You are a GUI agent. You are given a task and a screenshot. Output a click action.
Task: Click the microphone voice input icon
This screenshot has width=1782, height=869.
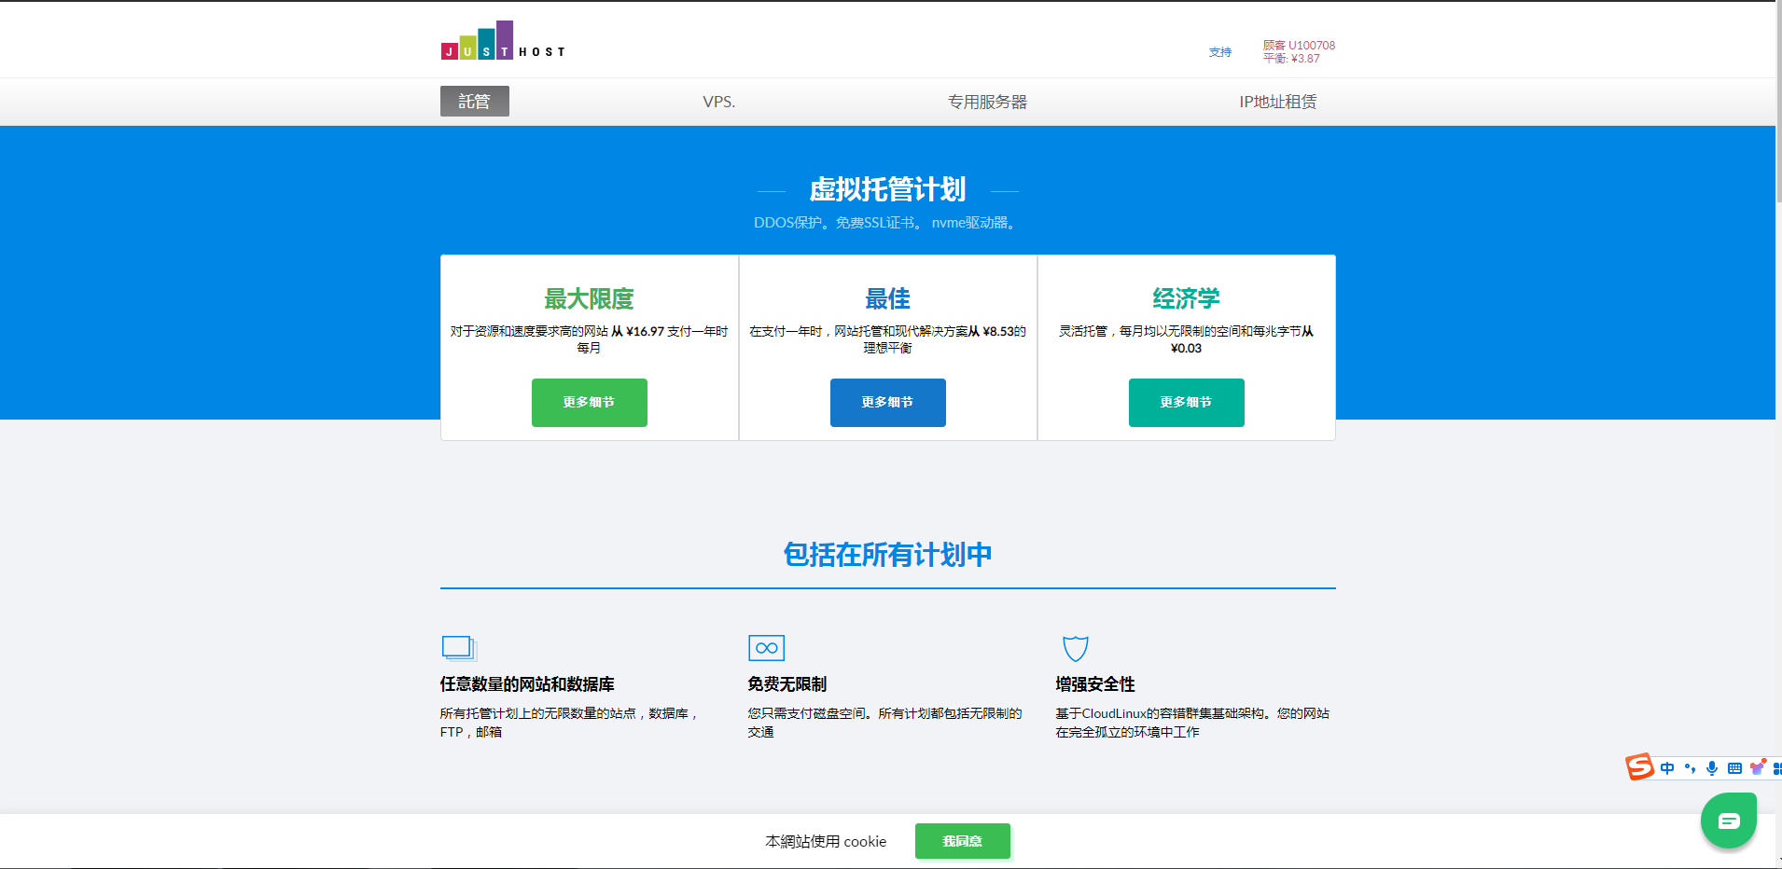point(1712,768)
